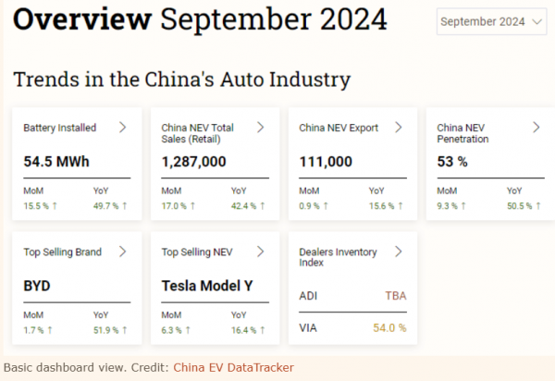Click the Battery Installed card title
Image resolution: width=555 pixels, height=381 pixels.
(x=60, y=128)
